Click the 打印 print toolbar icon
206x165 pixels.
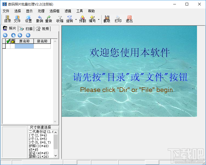118,19
